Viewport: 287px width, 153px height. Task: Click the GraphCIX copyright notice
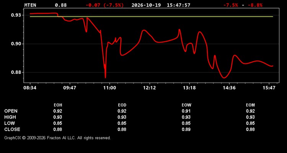point(57,138)
